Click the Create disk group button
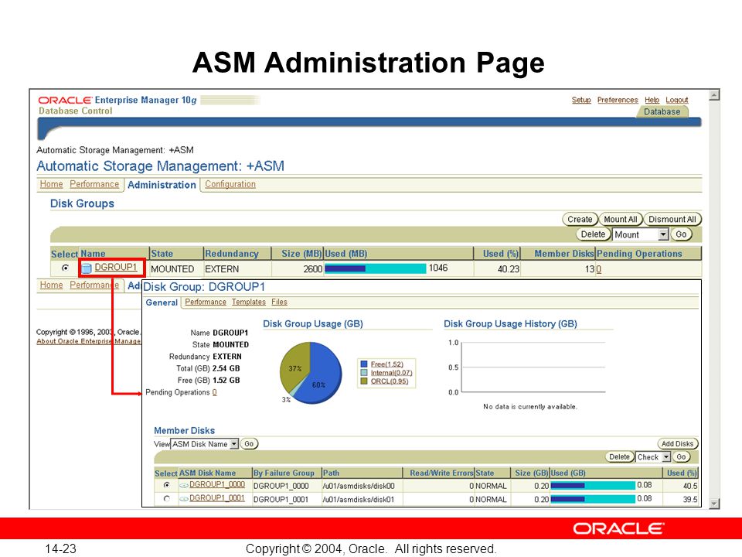 [x=580, y=219]
